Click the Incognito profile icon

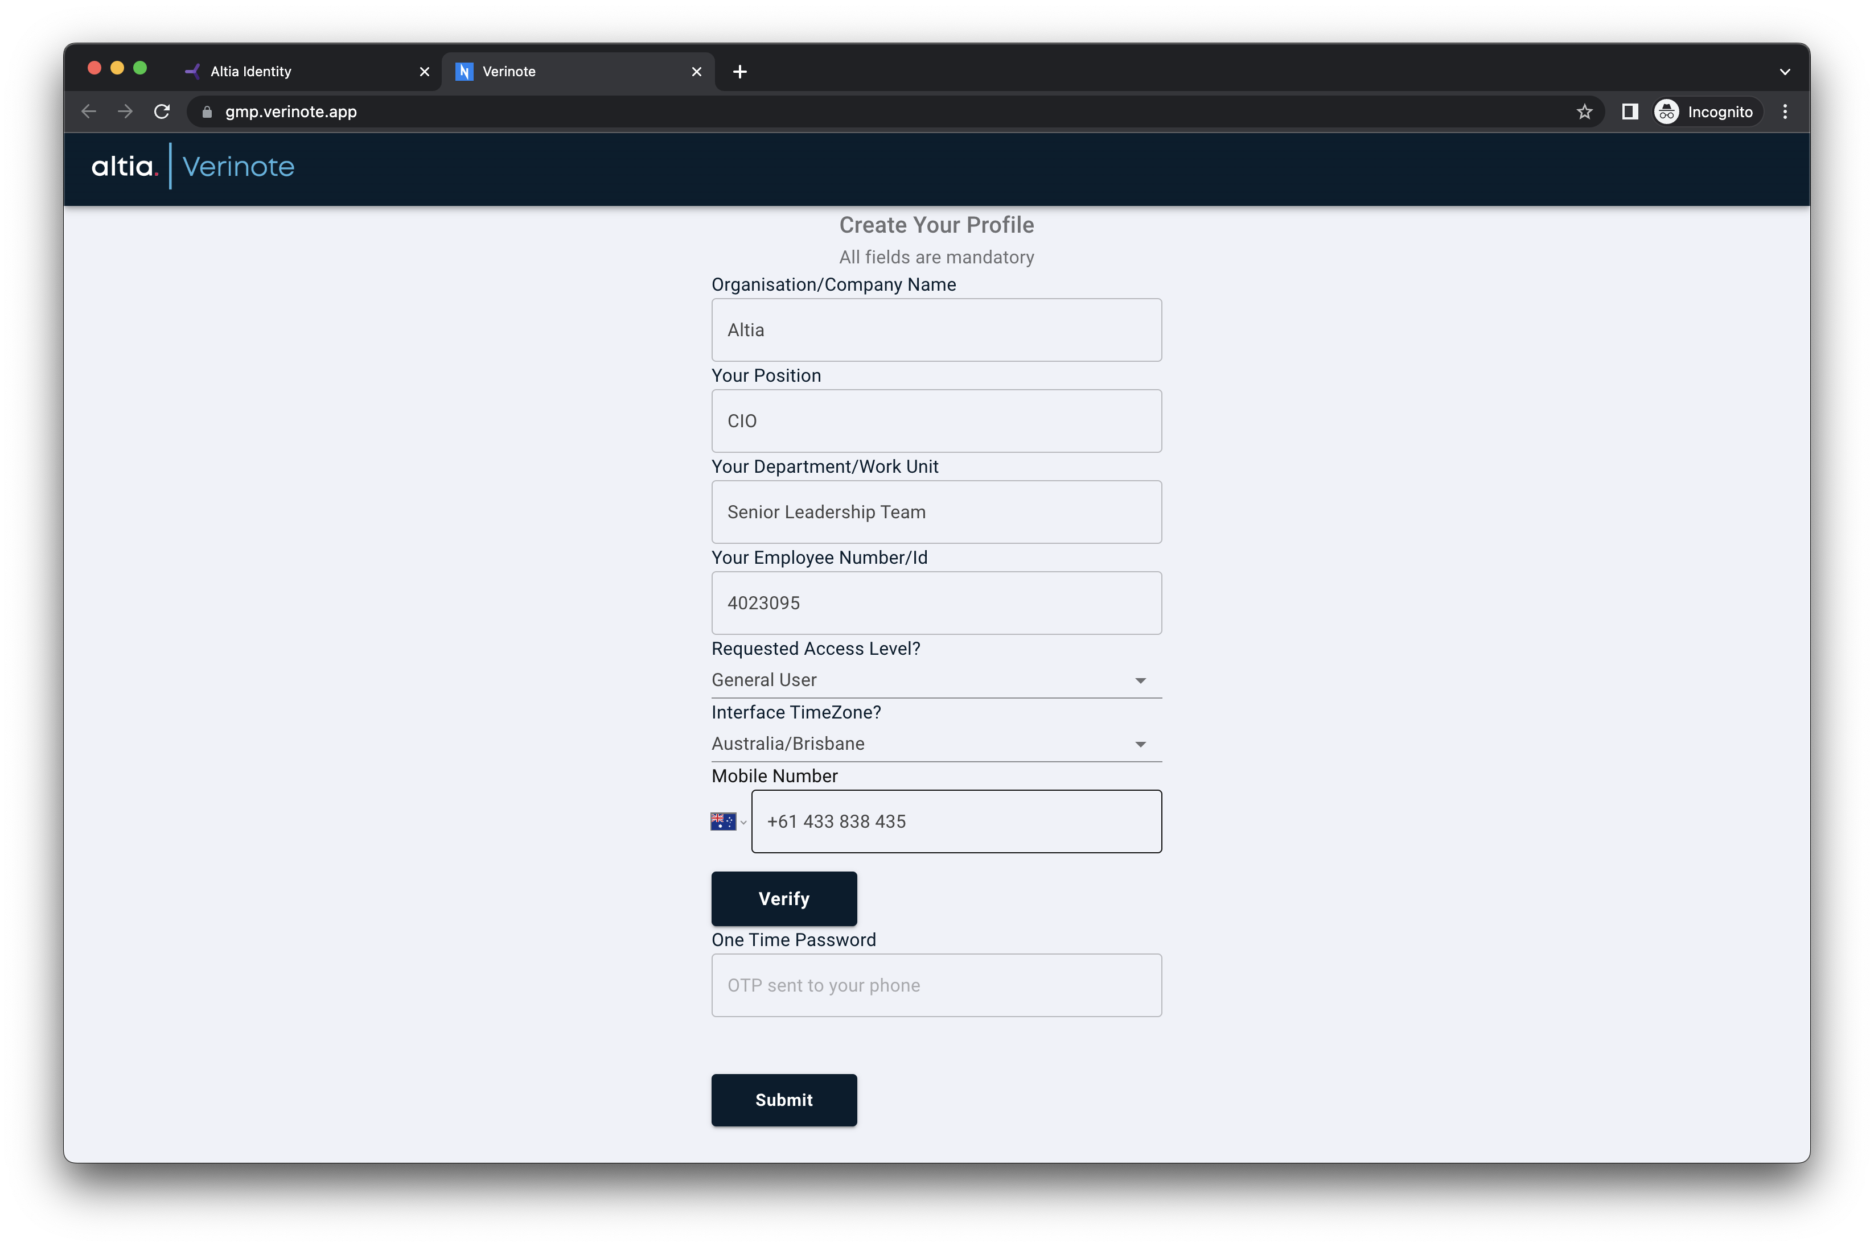[1667, 112]
